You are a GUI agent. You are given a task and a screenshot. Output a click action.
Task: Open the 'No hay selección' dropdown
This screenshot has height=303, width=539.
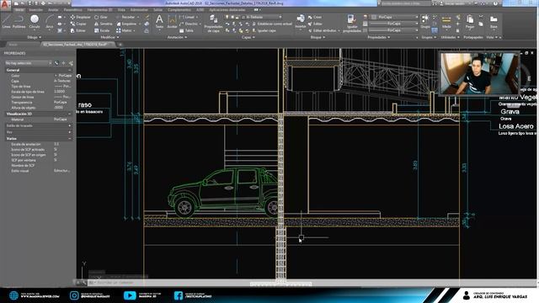(28, 63)
